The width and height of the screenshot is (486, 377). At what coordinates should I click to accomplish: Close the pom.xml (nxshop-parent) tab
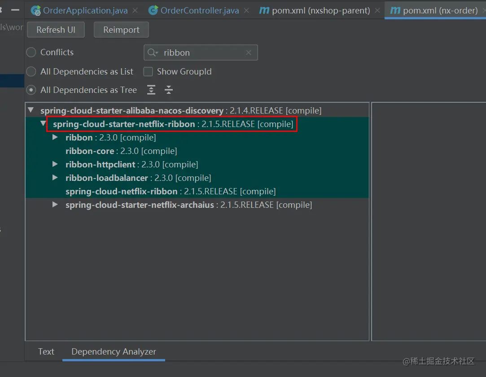[x=377, y=10]
